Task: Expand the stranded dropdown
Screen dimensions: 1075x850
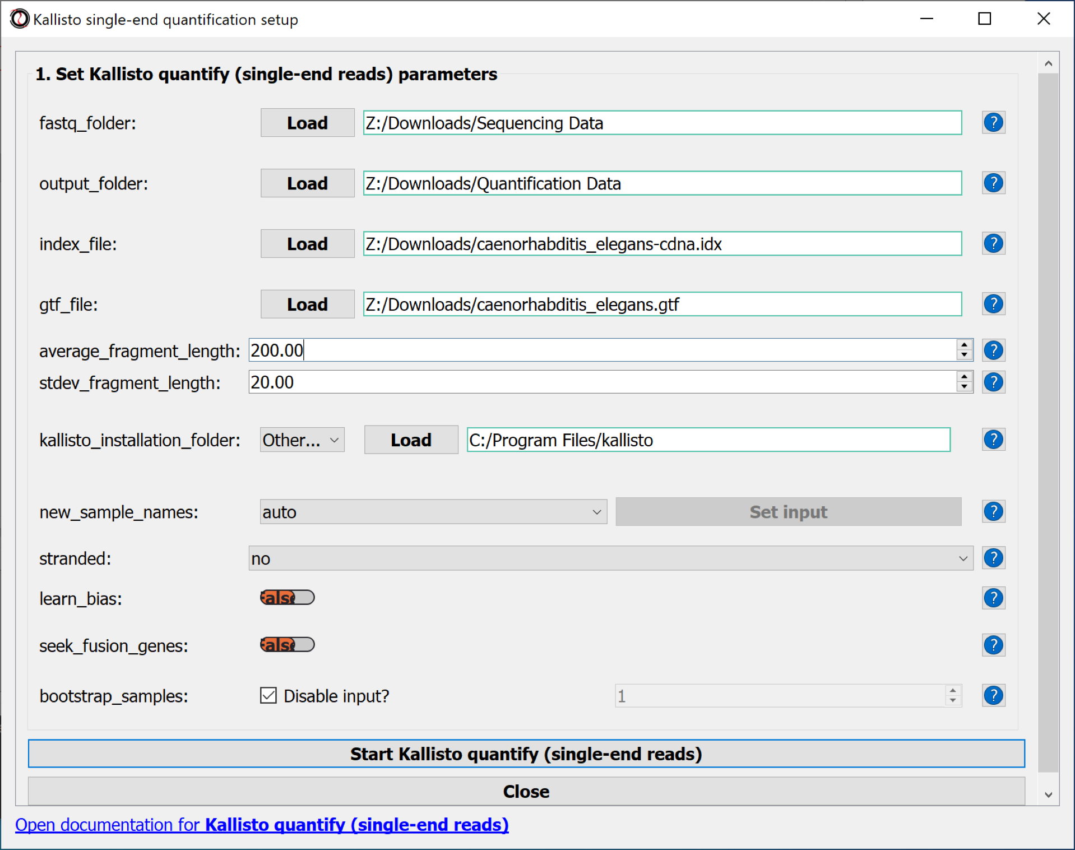Action: click(610, 558)
